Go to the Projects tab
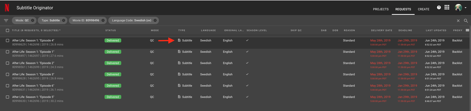Image resolution: width=471 pixels, height=111 pixels. click(x=381, y=9)
